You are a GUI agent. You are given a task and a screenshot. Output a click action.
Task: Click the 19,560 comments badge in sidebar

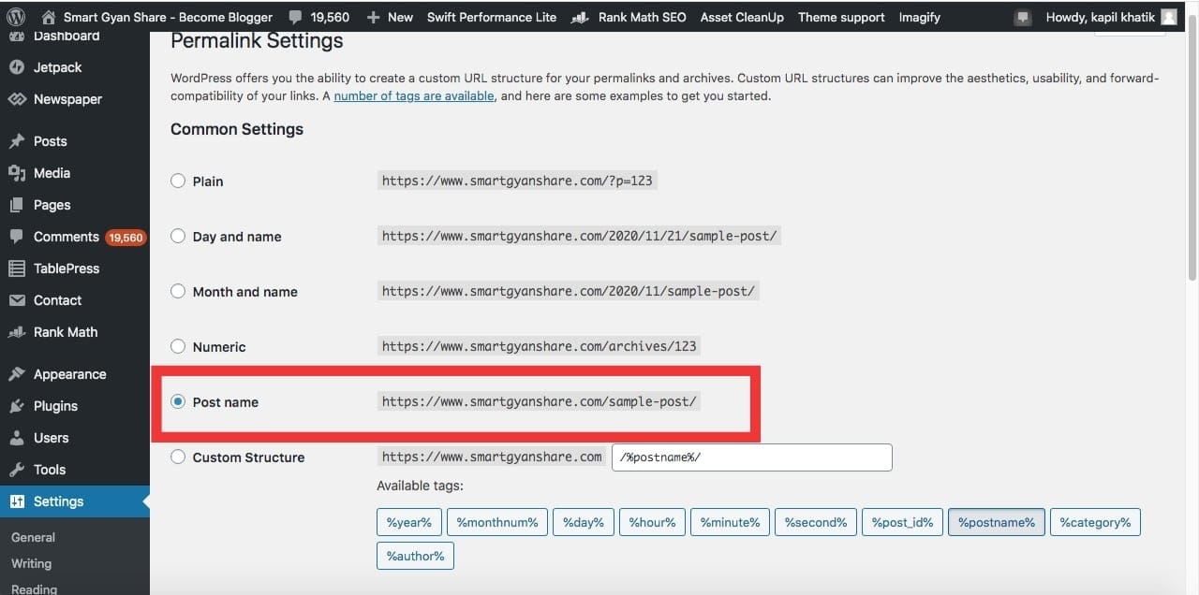point(126,238)
